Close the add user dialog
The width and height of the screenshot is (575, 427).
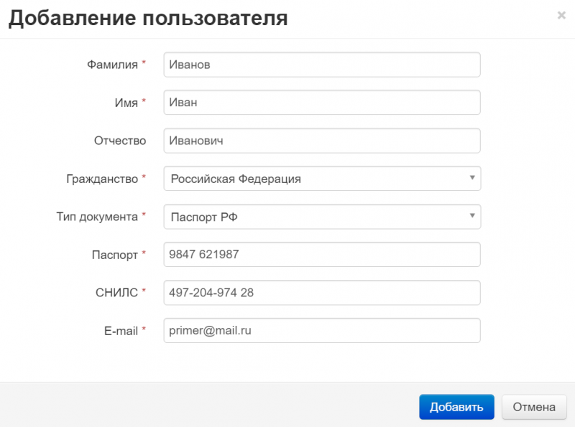click(x=561, y=15)
